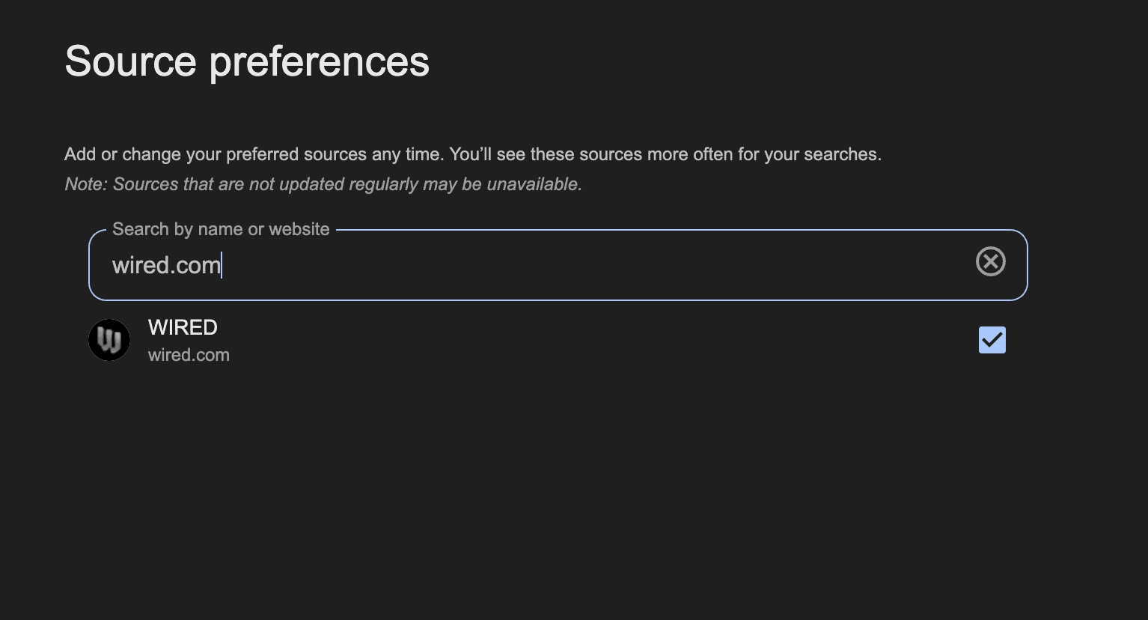Click the word 'searches' in the description
This screenshot has width=1148, height=620.
843,154
